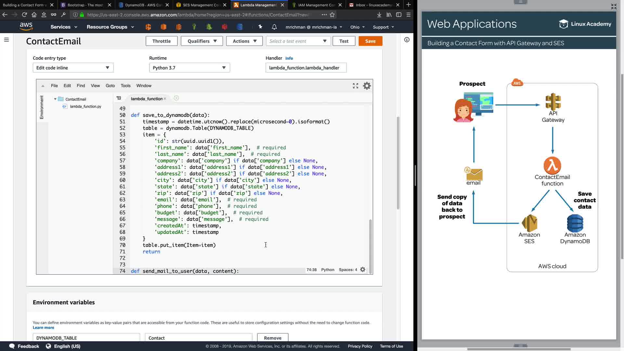Click the info circle icon at right
The image size is (624, 351).
coord(407,40)
